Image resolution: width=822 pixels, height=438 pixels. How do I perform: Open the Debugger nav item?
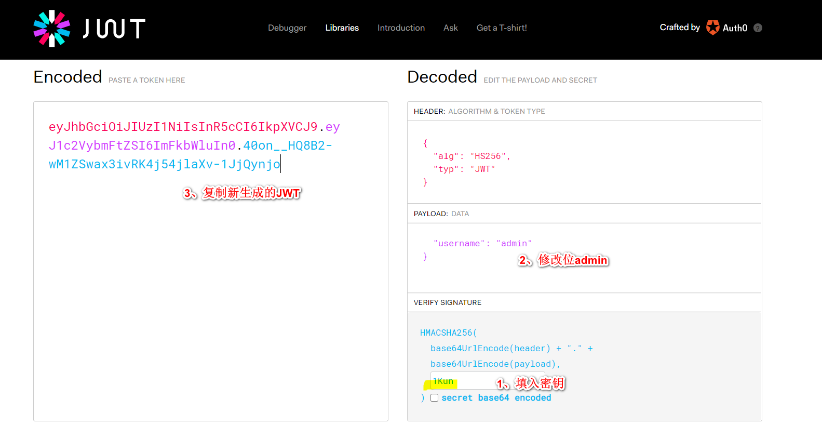pos(287,28)
